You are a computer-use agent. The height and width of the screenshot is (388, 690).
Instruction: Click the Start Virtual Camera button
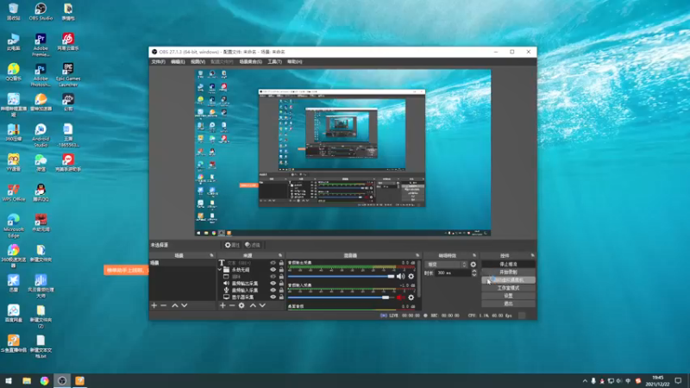tap(508, 280)
